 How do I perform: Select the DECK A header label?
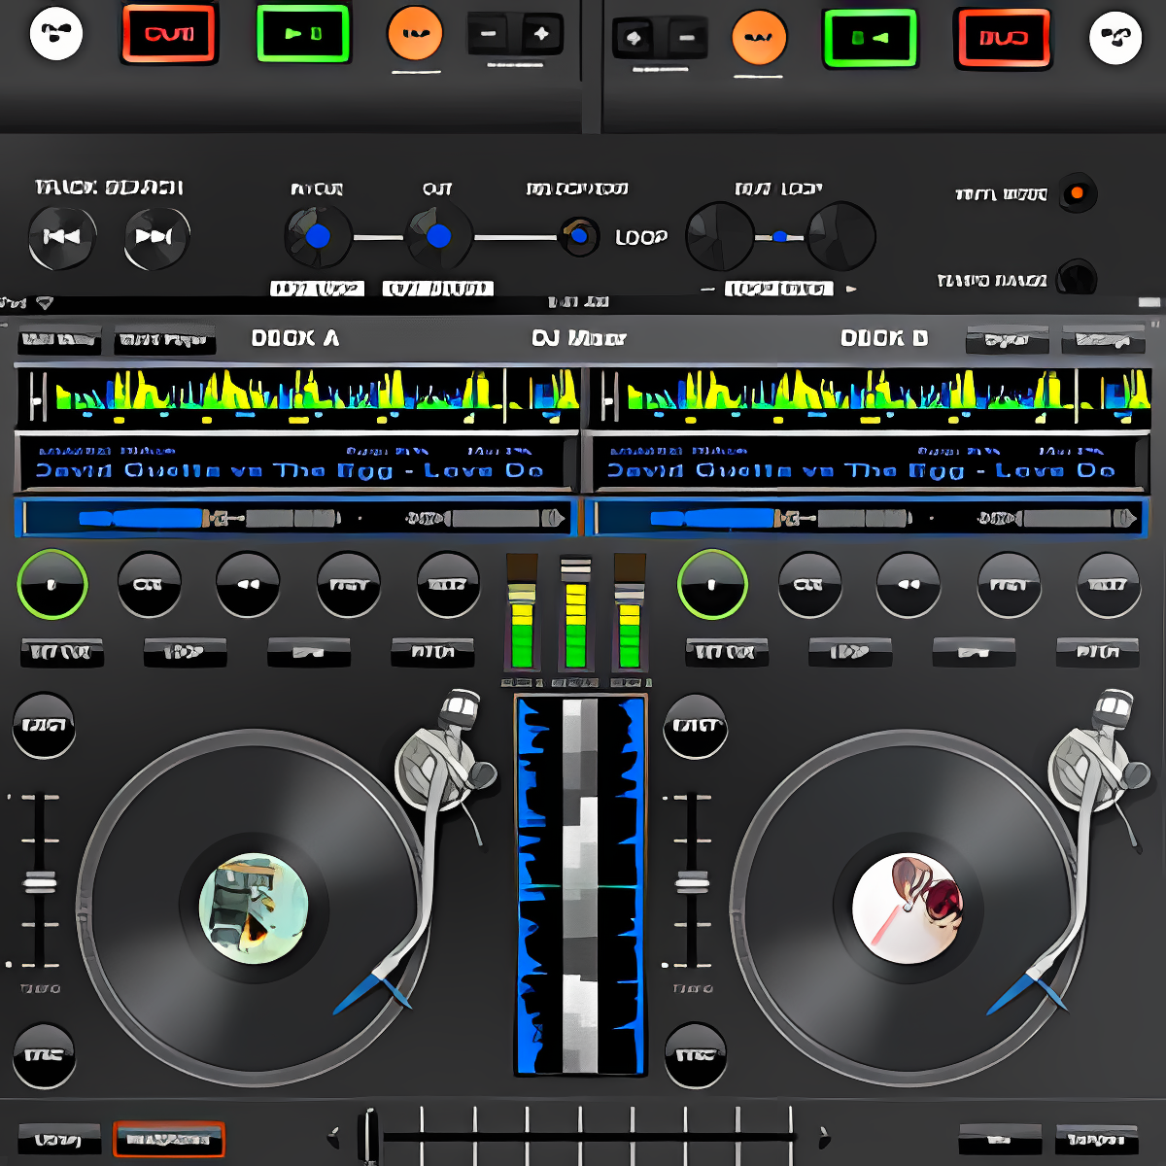click(x=294, y=338)
